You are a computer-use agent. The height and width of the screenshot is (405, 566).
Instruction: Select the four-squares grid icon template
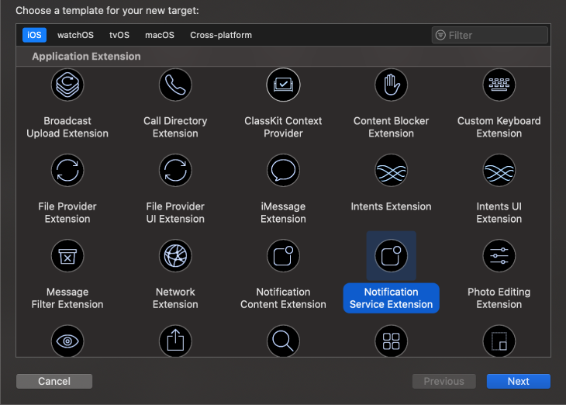click(x=392, y=341)
